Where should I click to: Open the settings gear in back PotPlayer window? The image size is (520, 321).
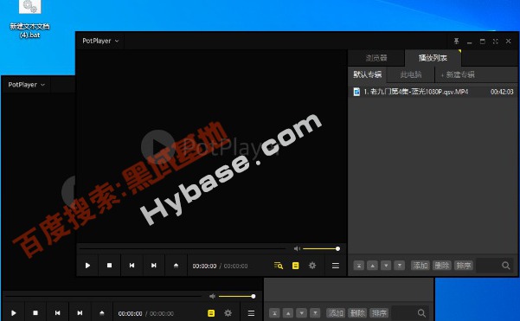click(228, 313)
